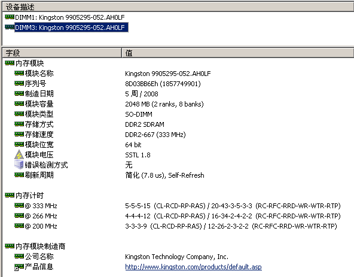The image size is (354, 277).
Task: Select the @ 200 MHz timing row
Action: point(178,226)
